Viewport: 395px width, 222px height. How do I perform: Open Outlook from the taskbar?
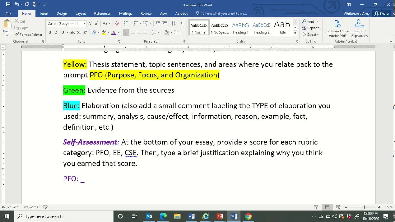[x=149, y=216]
